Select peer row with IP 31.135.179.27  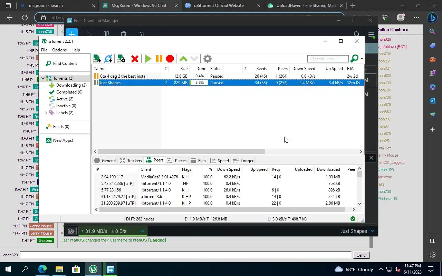point(224,197)
